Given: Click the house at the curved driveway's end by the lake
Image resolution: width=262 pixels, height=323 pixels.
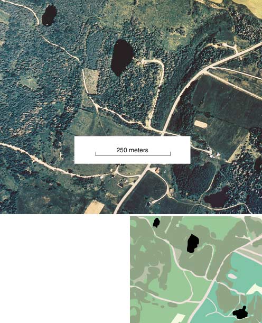Looking at the screenshot, I should click(139, 62).
